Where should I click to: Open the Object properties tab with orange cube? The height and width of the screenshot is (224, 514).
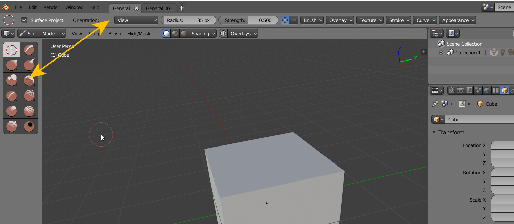[x=504, y=90]
